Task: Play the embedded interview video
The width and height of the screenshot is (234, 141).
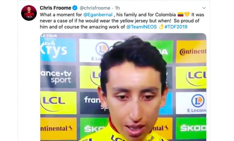Action: pos(123,87)
